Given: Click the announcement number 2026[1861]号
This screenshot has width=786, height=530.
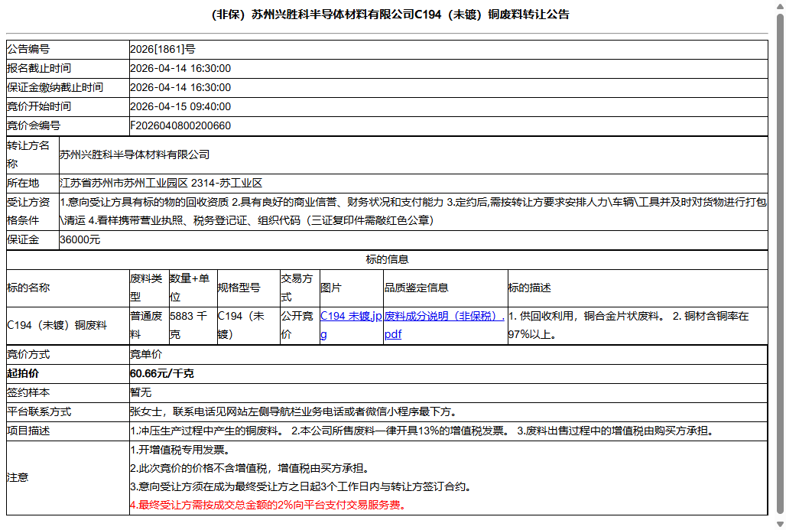Looking at the screenshot, I should pos(162,49).
